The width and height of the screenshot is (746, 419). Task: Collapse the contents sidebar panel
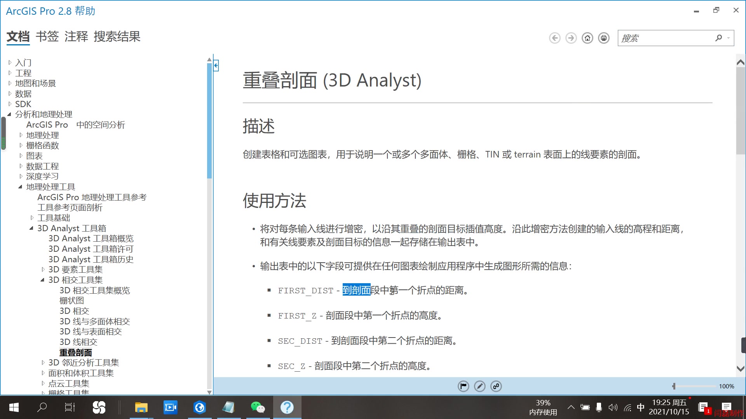click(x=216, y=66)
